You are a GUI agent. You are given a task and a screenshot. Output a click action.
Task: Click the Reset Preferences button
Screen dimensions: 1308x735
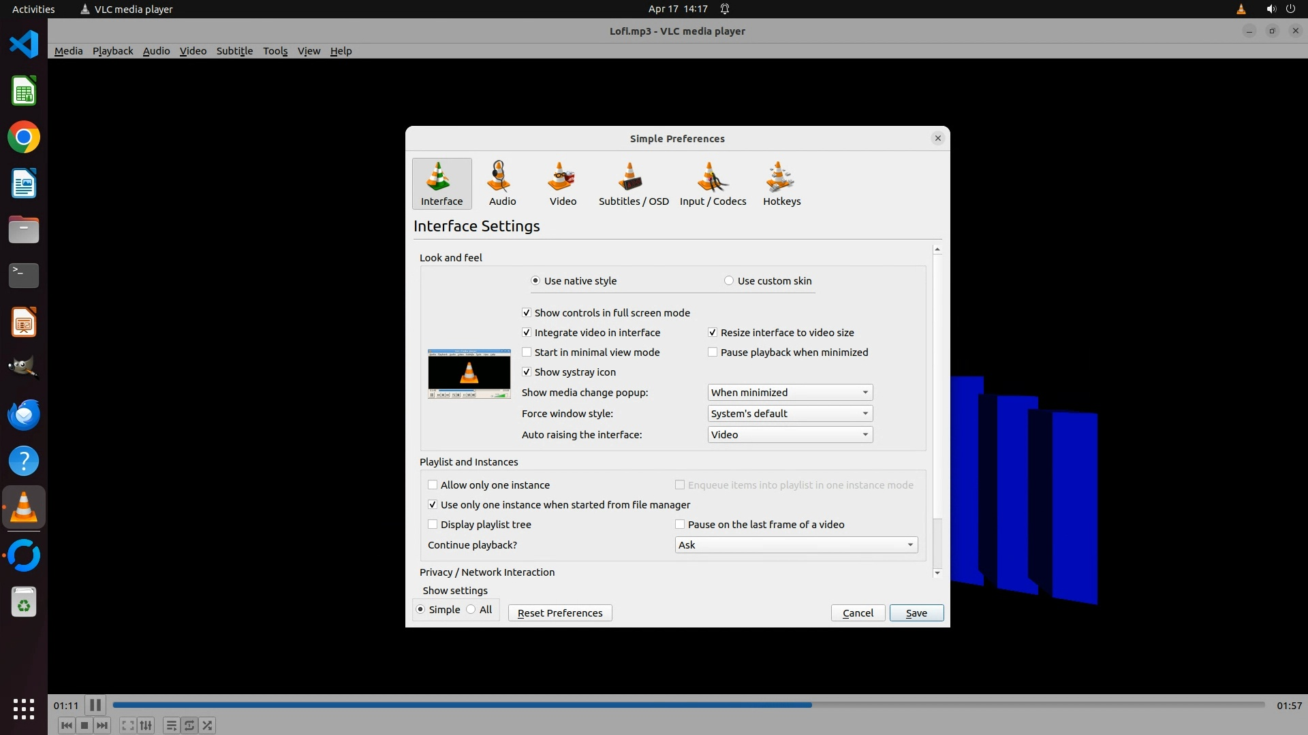coord(559,613)
